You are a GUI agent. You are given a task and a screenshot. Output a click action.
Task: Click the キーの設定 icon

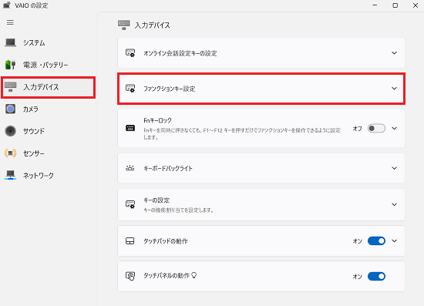pos(130,204)
